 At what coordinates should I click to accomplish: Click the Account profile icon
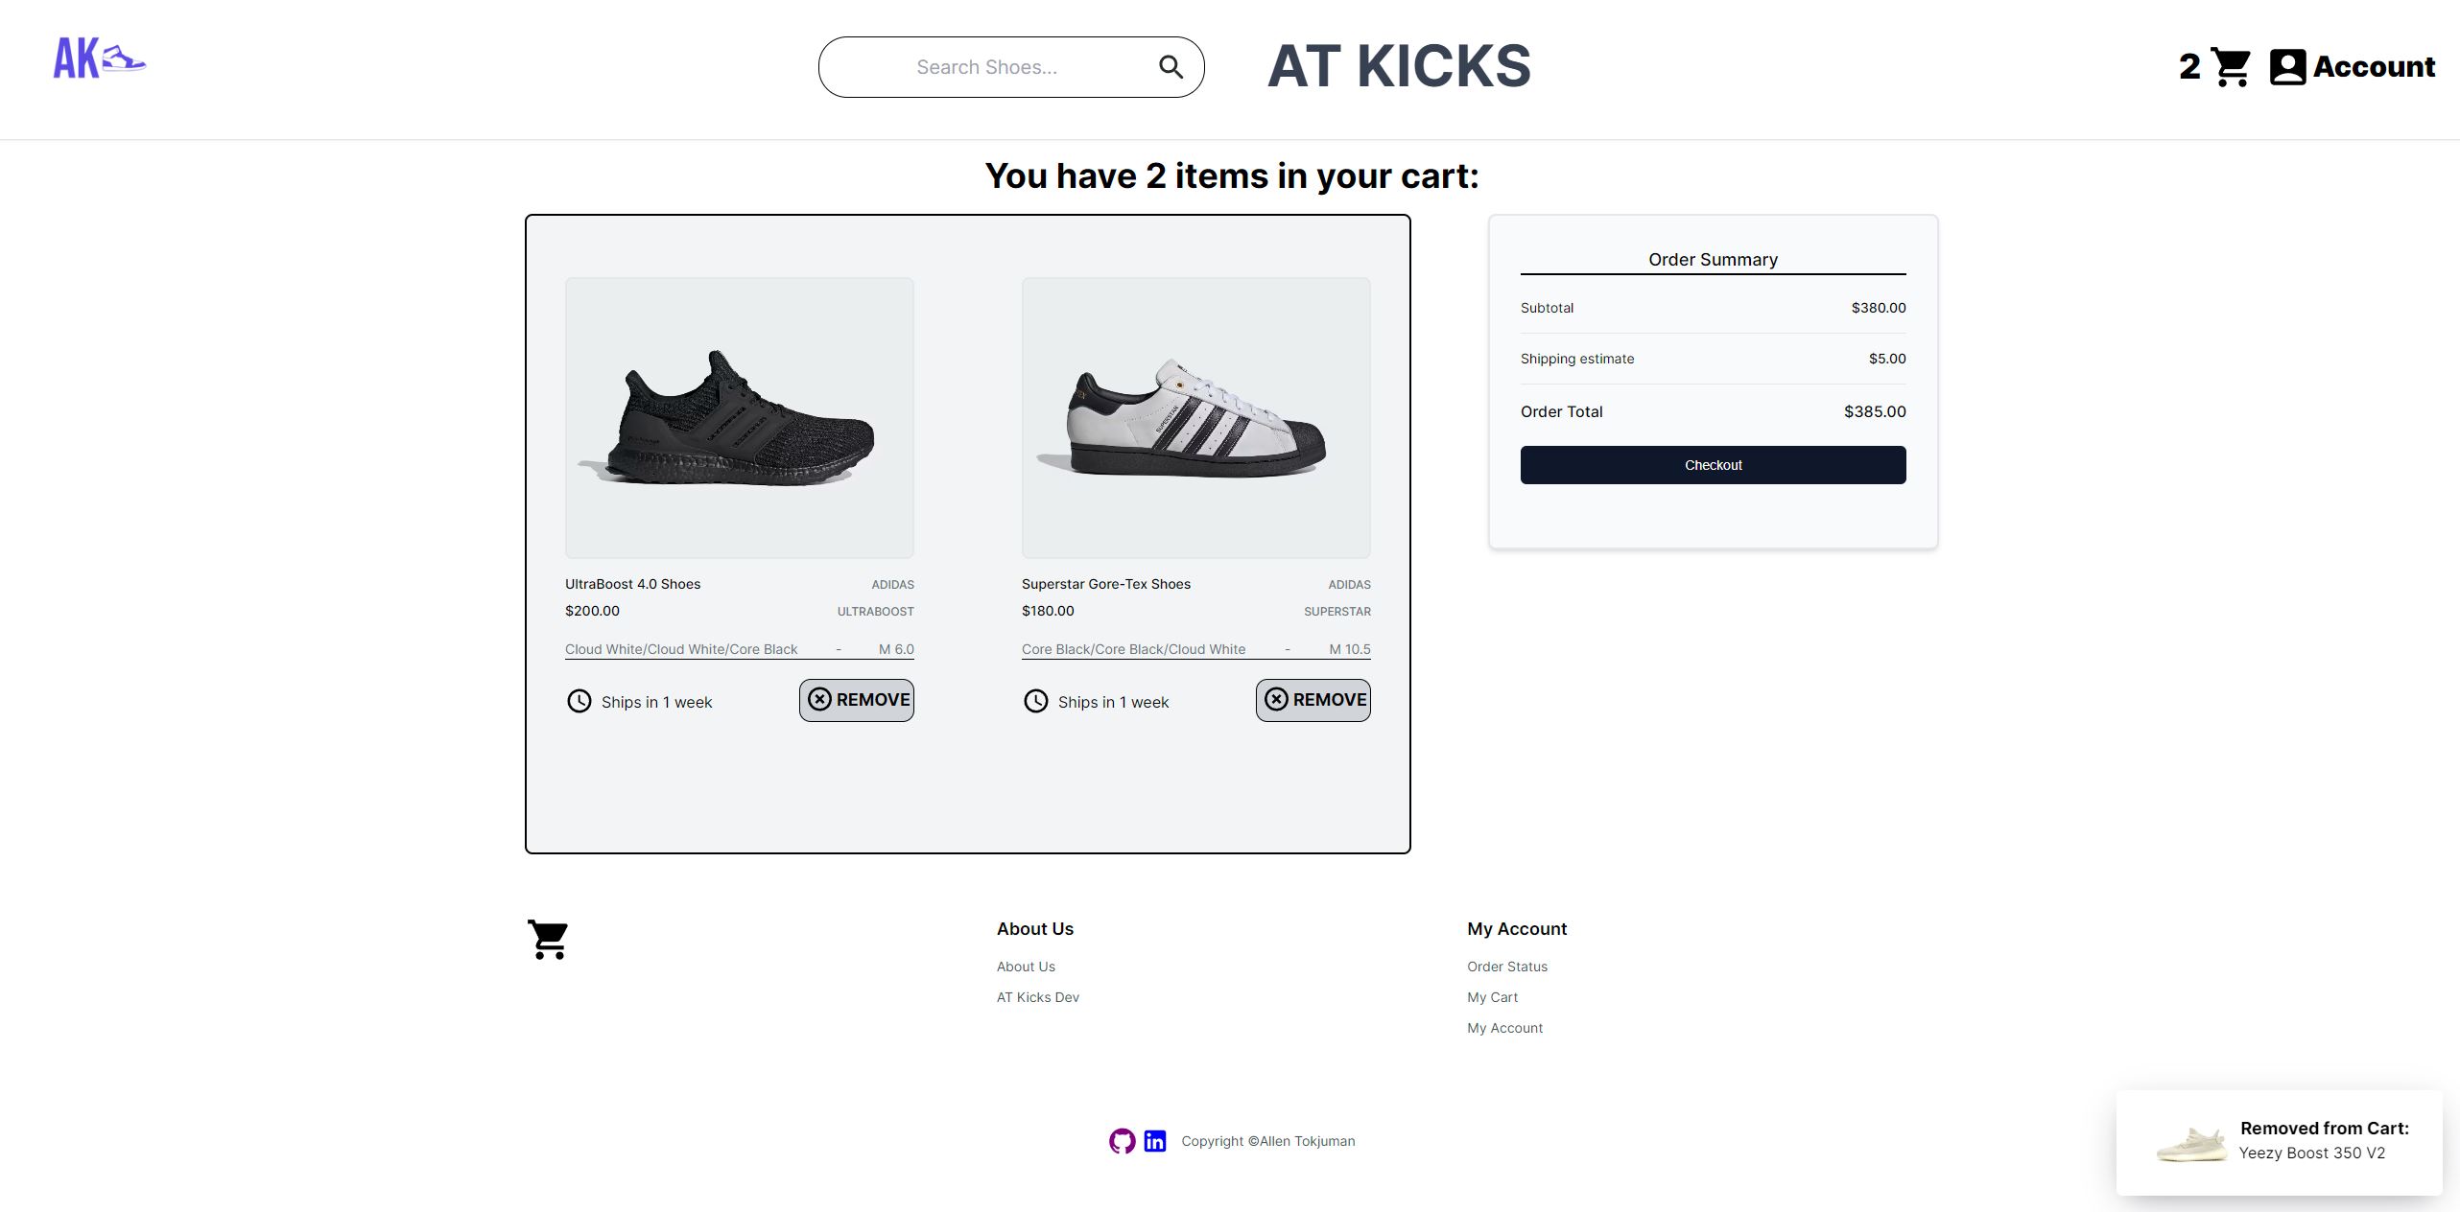(2287, 67)
